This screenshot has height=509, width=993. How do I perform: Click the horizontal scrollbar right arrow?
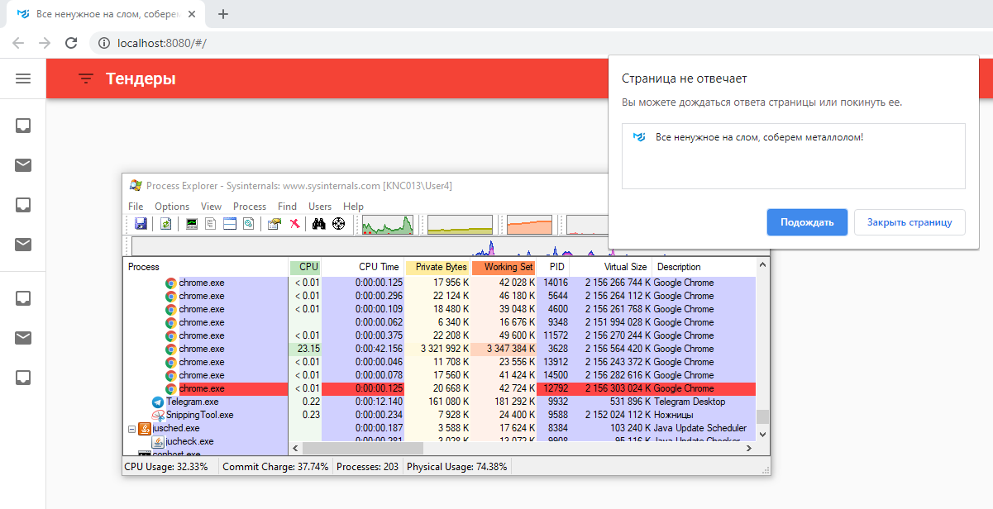click(x=749, y=448)
